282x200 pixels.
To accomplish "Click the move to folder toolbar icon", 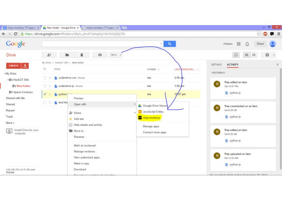I will coord(67,55).
